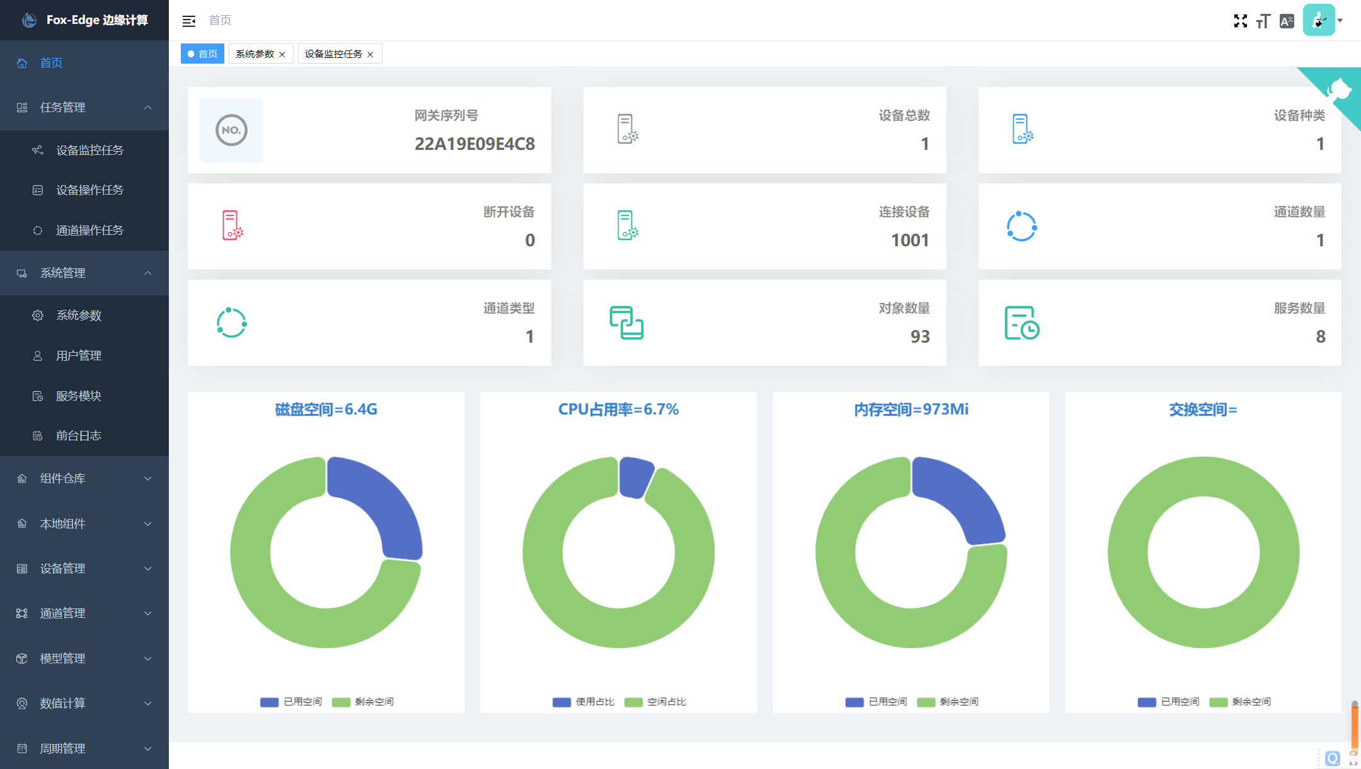Collapse the 任务管理 menu group
Screen dimensions: 1361x769
84,108
